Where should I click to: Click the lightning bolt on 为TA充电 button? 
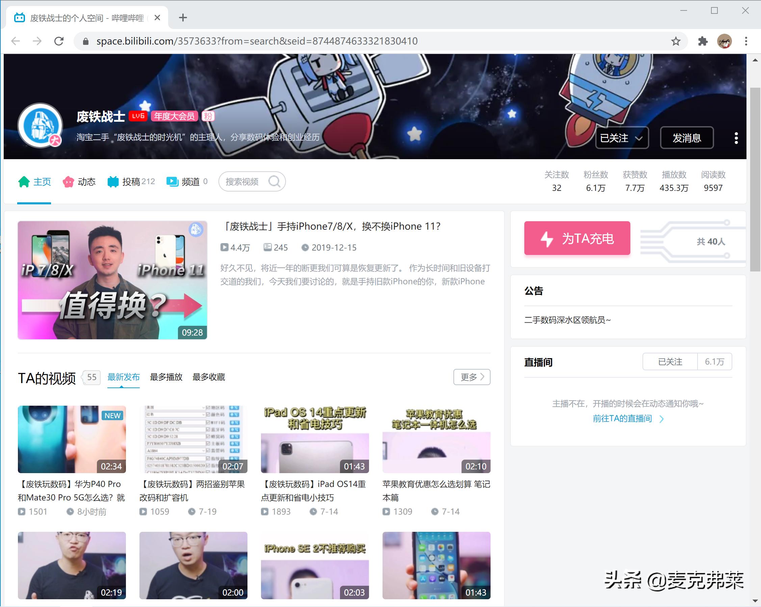(x=548, y=239)
